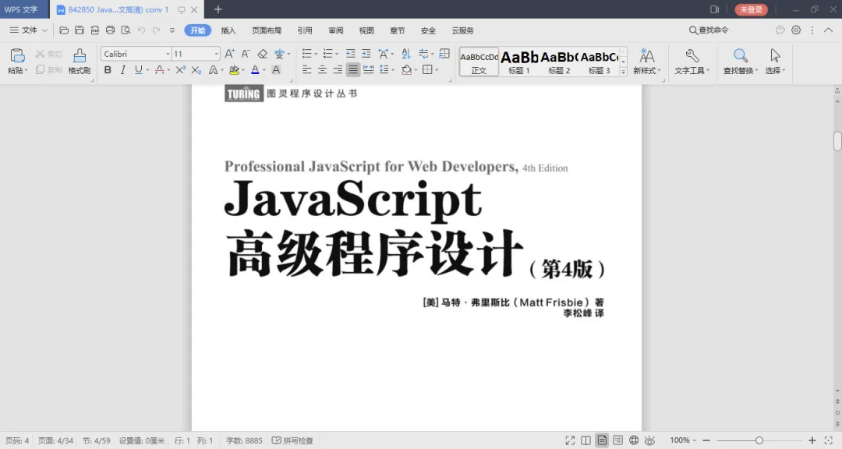Screen dimensions: 842x449
Task: Open the 云服务 tab
Action: point(462,30)
